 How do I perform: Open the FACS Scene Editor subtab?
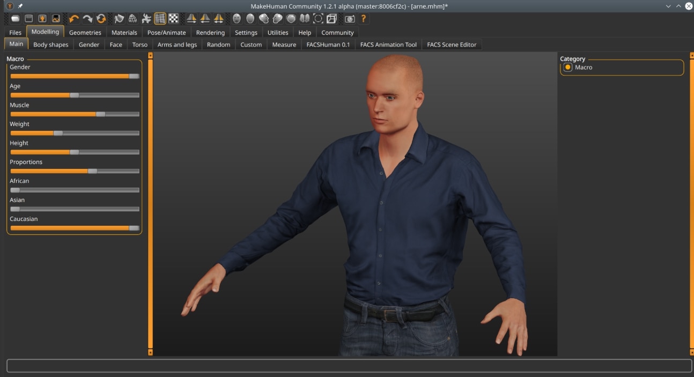click(452, 45)
